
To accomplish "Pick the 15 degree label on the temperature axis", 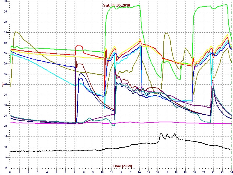I will coord(5,136).
